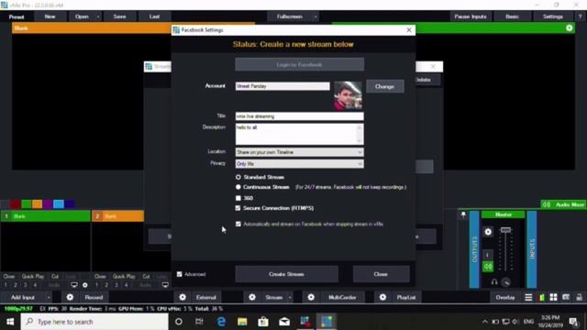The image size is (587, 330).
Task: Open Microsoft Edge from the taskbar
Action: 221,322
